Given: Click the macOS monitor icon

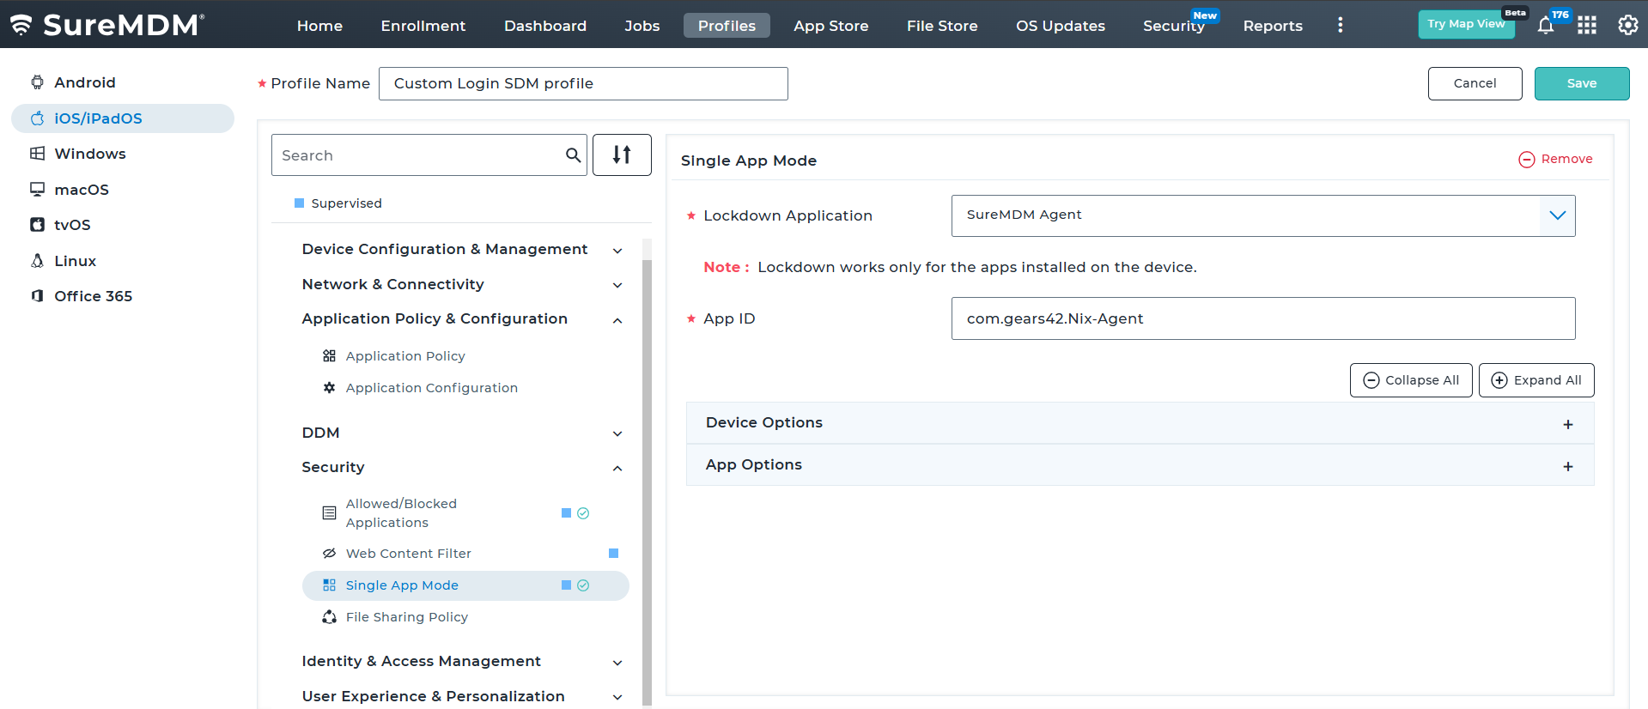Looking at the screenshot, I should (x=37, y=189).
